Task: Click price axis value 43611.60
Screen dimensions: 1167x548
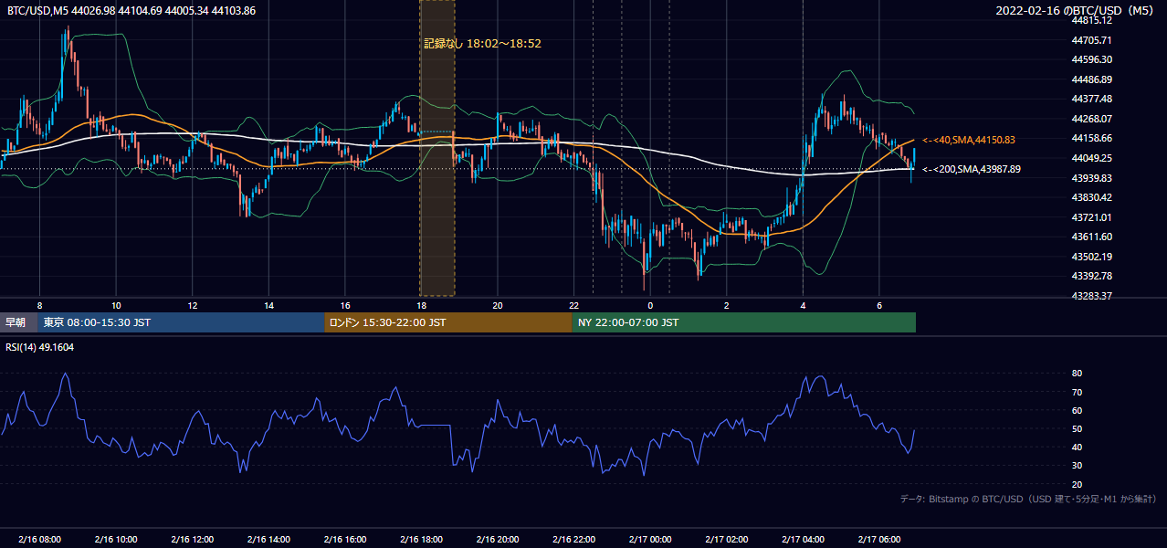Action: (x=1092, y=237)
